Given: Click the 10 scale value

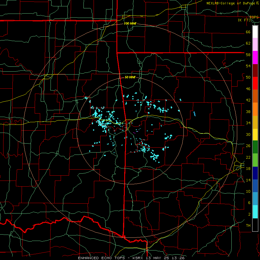Looking at the screenshot, I should tap(248, 191).
